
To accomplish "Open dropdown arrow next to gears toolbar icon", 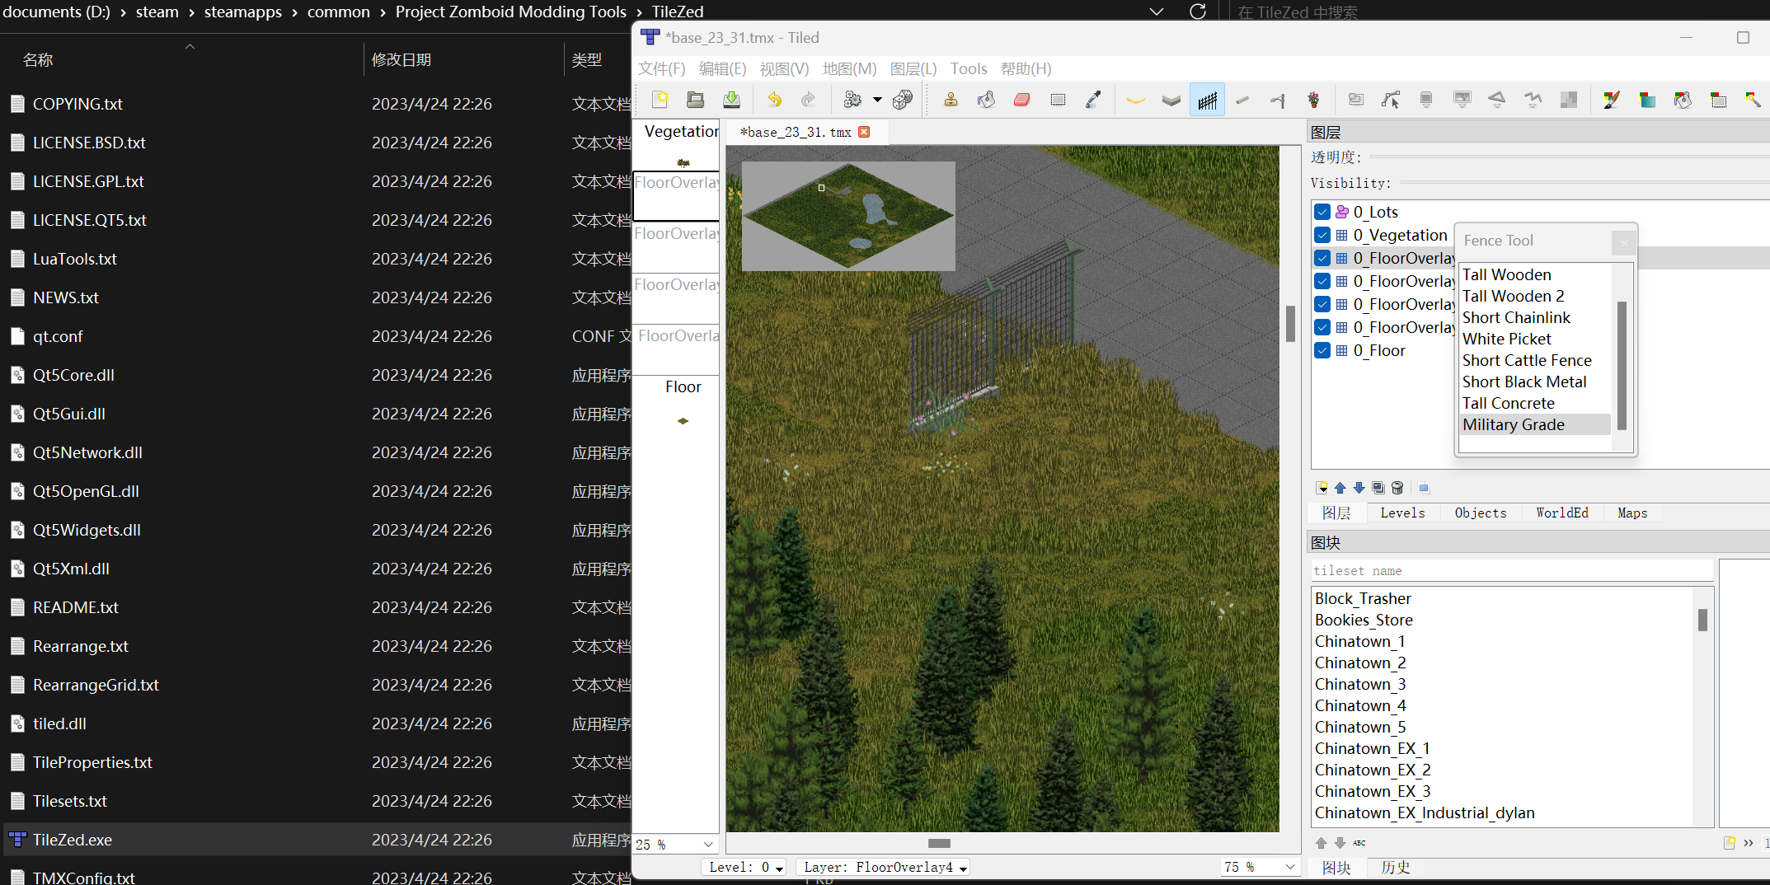I will pyautogui.click(x=877, y=100).
